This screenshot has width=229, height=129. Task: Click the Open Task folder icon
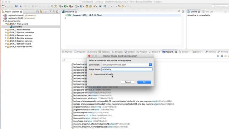[91, 6]
